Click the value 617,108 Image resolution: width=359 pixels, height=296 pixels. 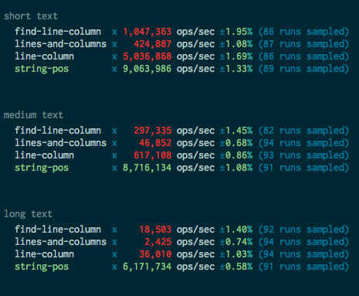pos(153,155)
